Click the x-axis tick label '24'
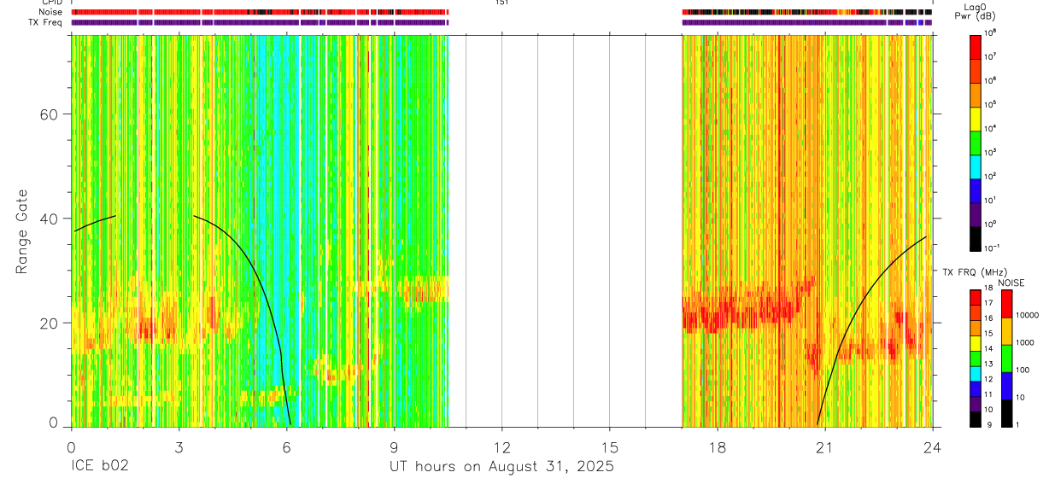Screen dimensions: 1049x484 coord(932,446)
